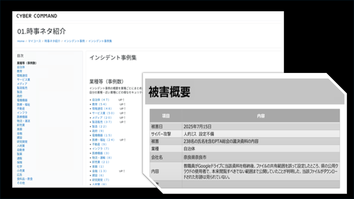Open 自治体 in the 目次 sidebar
The height and width of the screenshot is (199, 354).
(x=21, y=67)
